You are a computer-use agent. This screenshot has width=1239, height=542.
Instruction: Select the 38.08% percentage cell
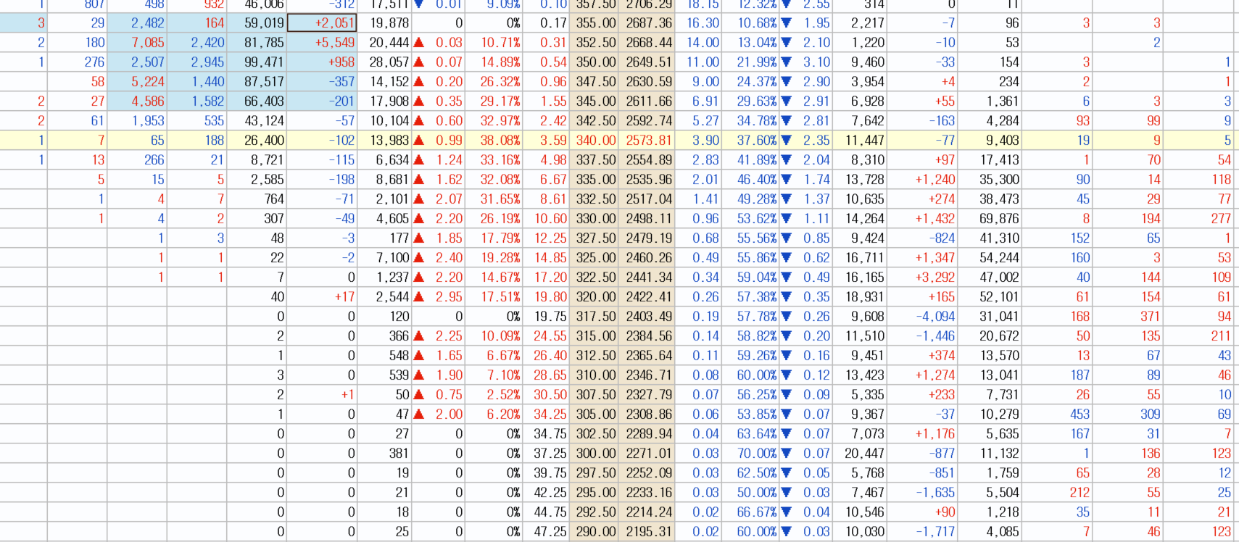[493, 141]
